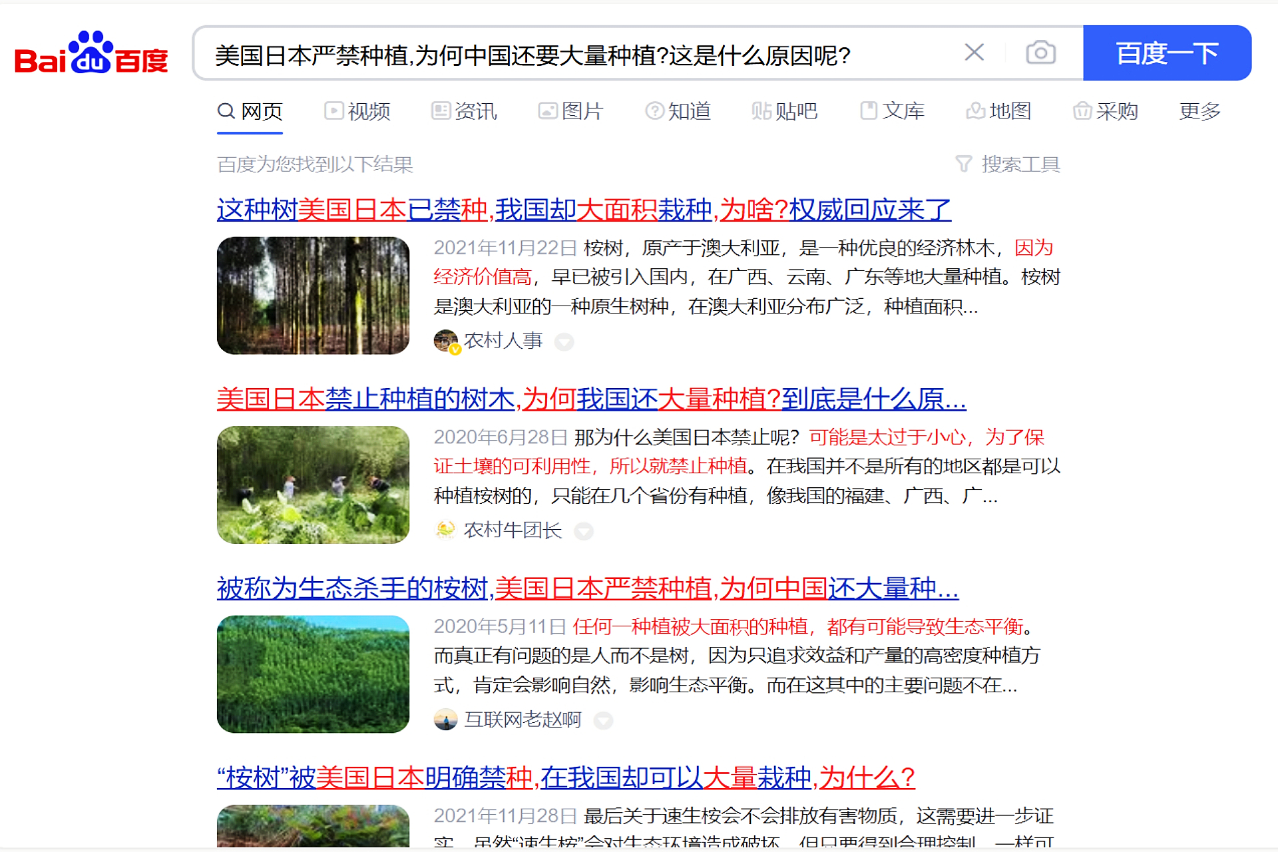1278x852 pixels.
Task: Open the 贴吧 tab
Action: 785,111
